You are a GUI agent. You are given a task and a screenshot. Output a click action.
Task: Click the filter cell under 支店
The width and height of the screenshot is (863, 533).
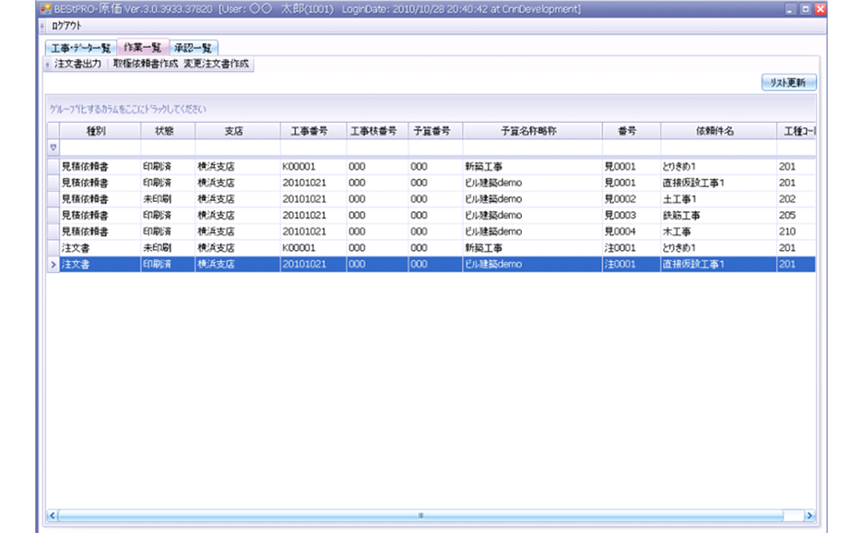pos(238,148)
